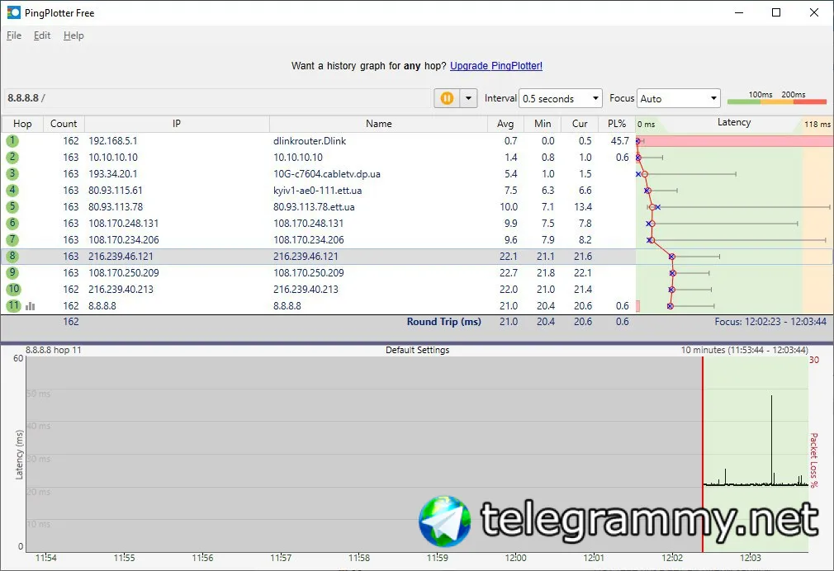This screenshot has width=834, height=571.
Task: Click the 8.8.8.8 target address field
Action: point(217,98)
